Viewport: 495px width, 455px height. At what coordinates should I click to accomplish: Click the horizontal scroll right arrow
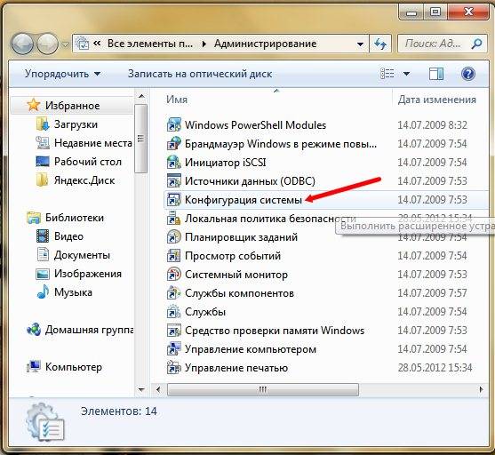tap(481, 389)
